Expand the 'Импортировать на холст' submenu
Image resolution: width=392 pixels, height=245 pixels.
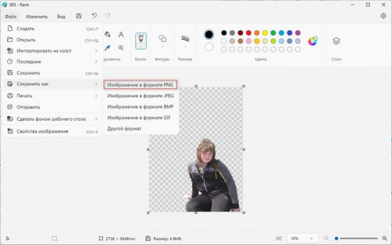[96, 51]
